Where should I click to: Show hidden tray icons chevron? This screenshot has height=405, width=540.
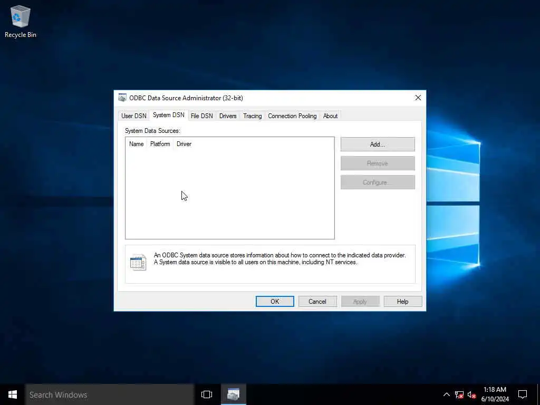pos(446,394)
